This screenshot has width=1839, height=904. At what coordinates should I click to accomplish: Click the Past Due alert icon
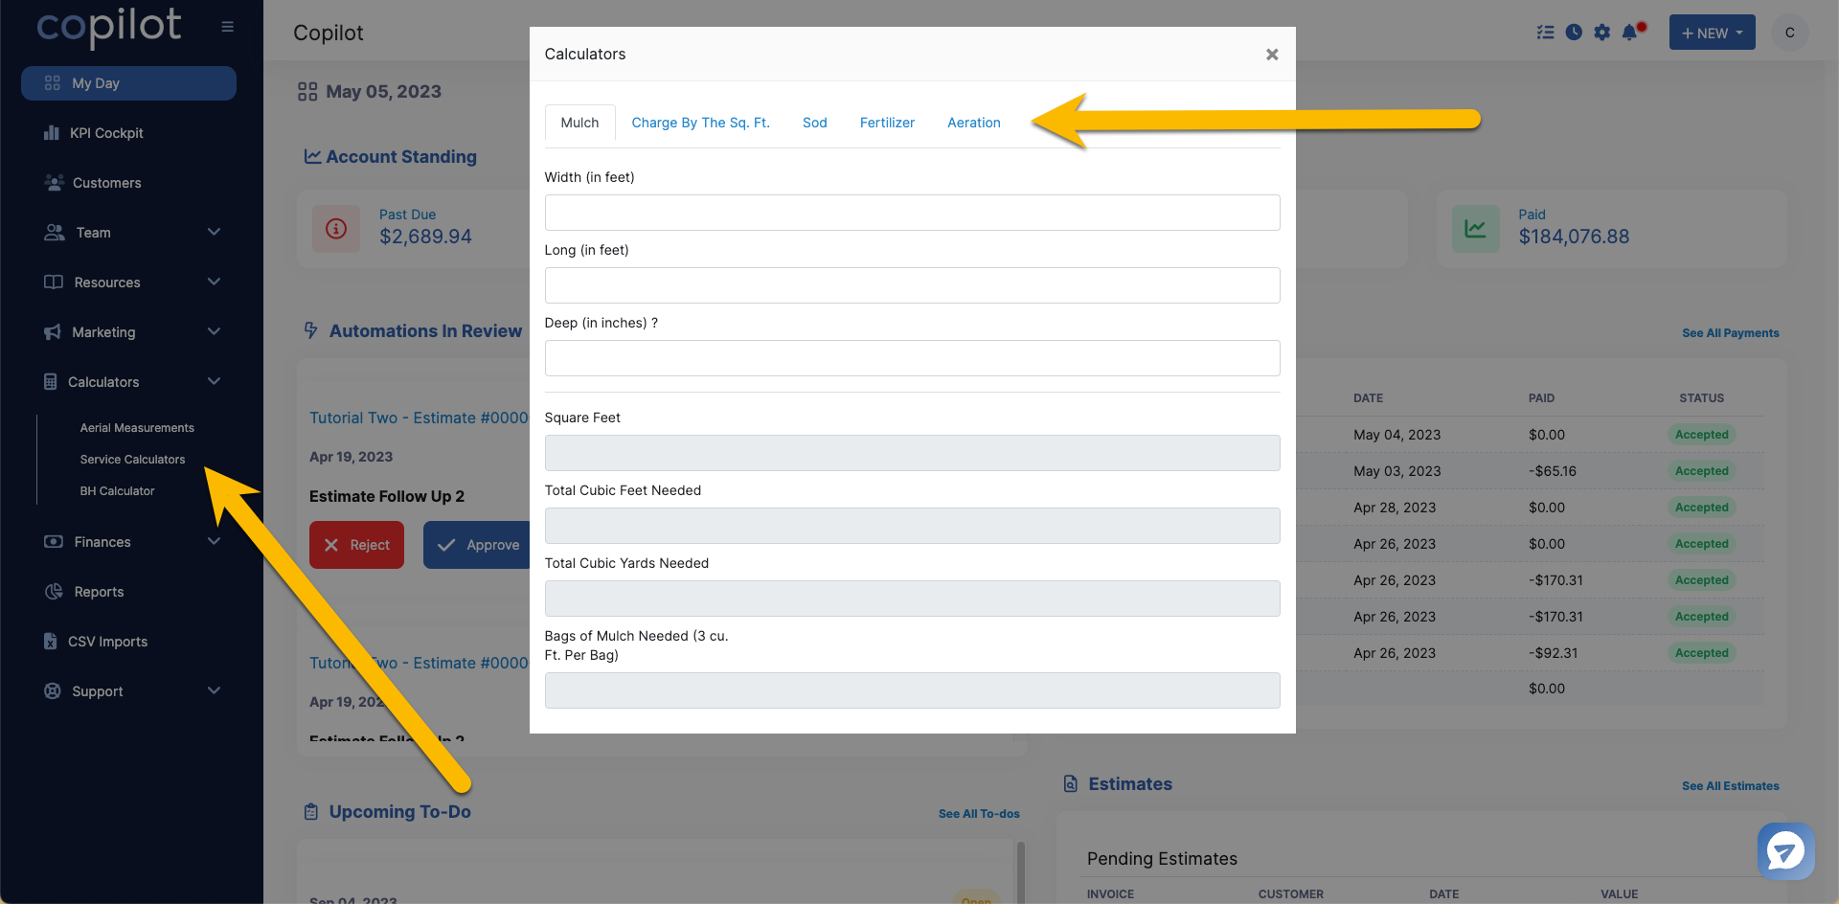[x=336, y=229]
